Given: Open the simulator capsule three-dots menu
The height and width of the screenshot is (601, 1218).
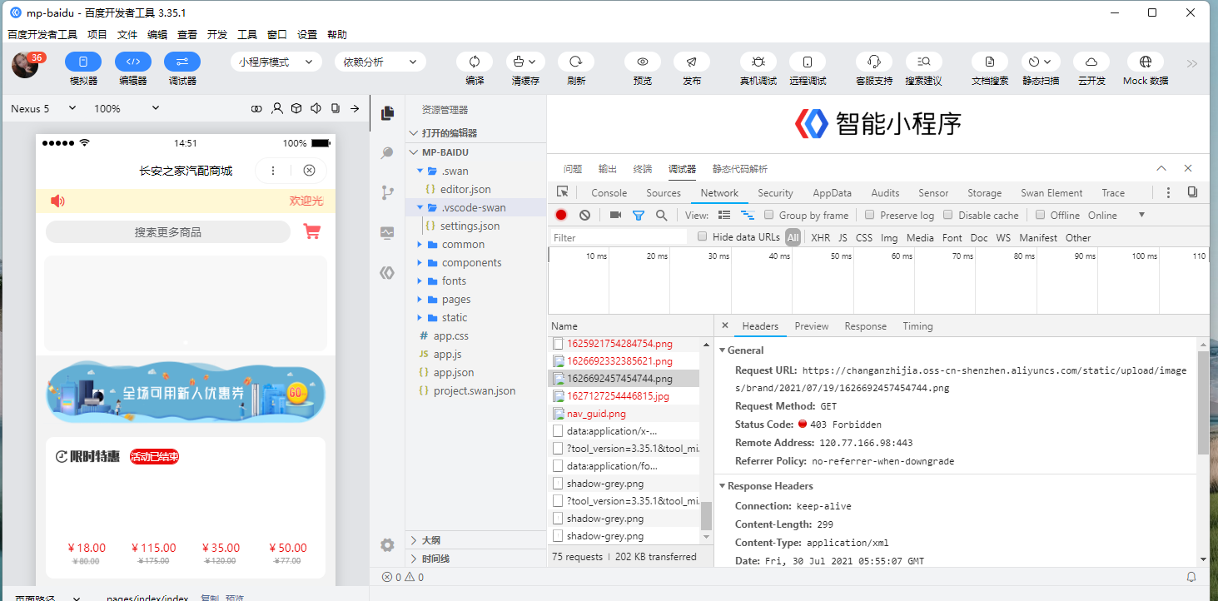Looking at the screenshot, I should pos(273,171).
